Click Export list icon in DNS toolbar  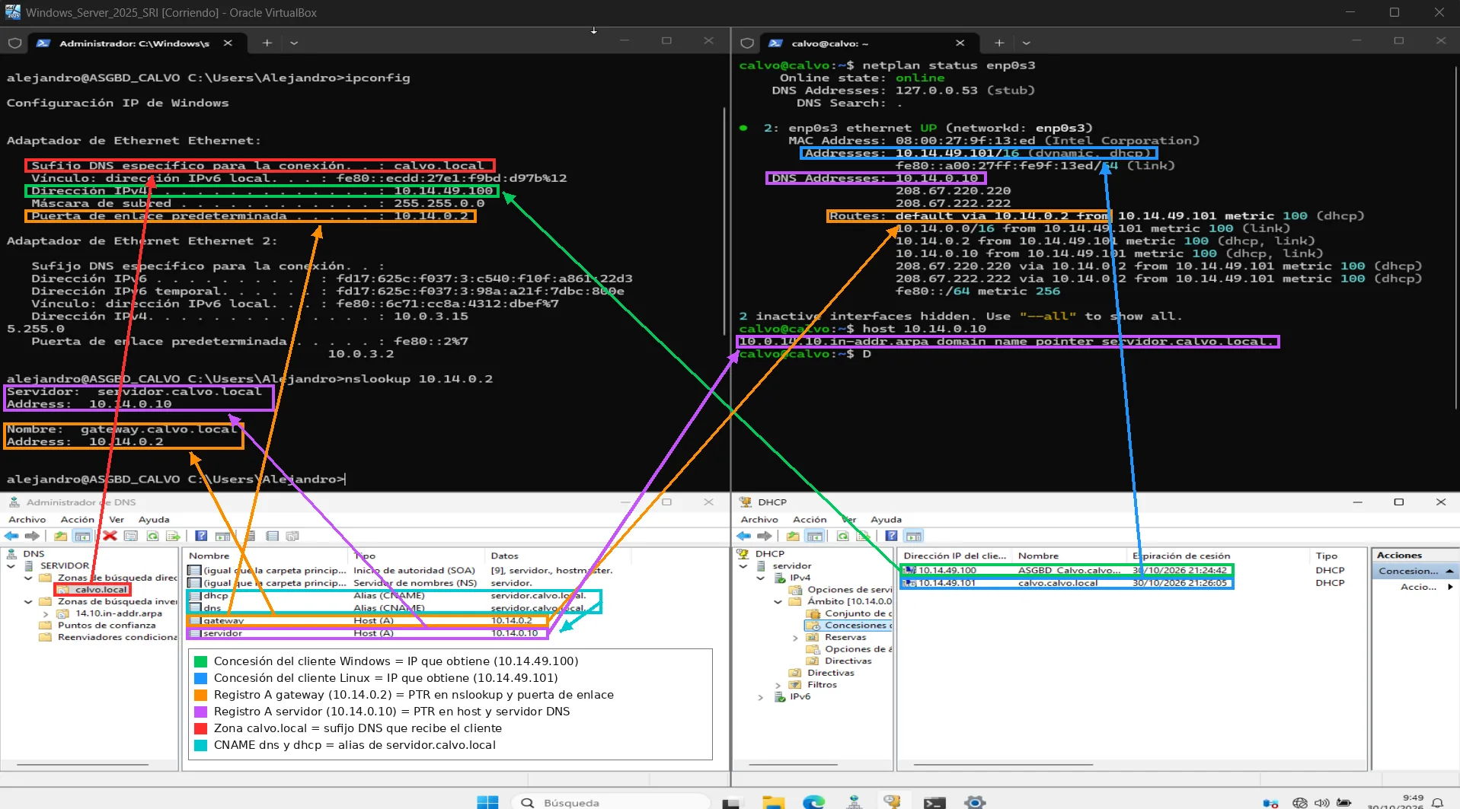tap(174, 536)
